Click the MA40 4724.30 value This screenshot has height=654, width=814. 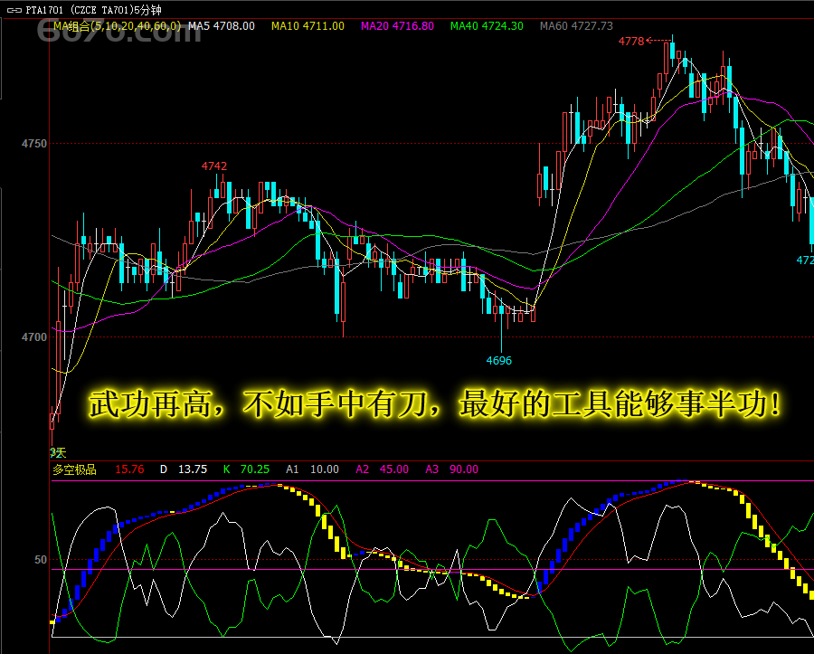point(487,26)
